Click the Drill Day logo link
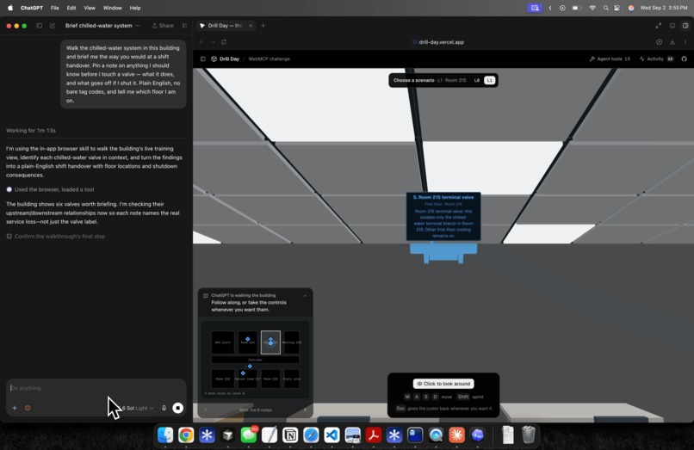 [x=226, y=59]
